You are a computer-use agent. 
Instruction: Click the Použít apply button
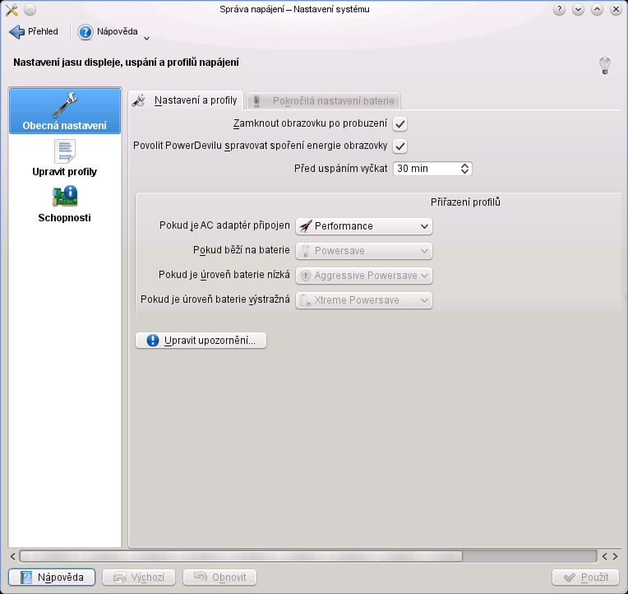(x=586, y=578)
